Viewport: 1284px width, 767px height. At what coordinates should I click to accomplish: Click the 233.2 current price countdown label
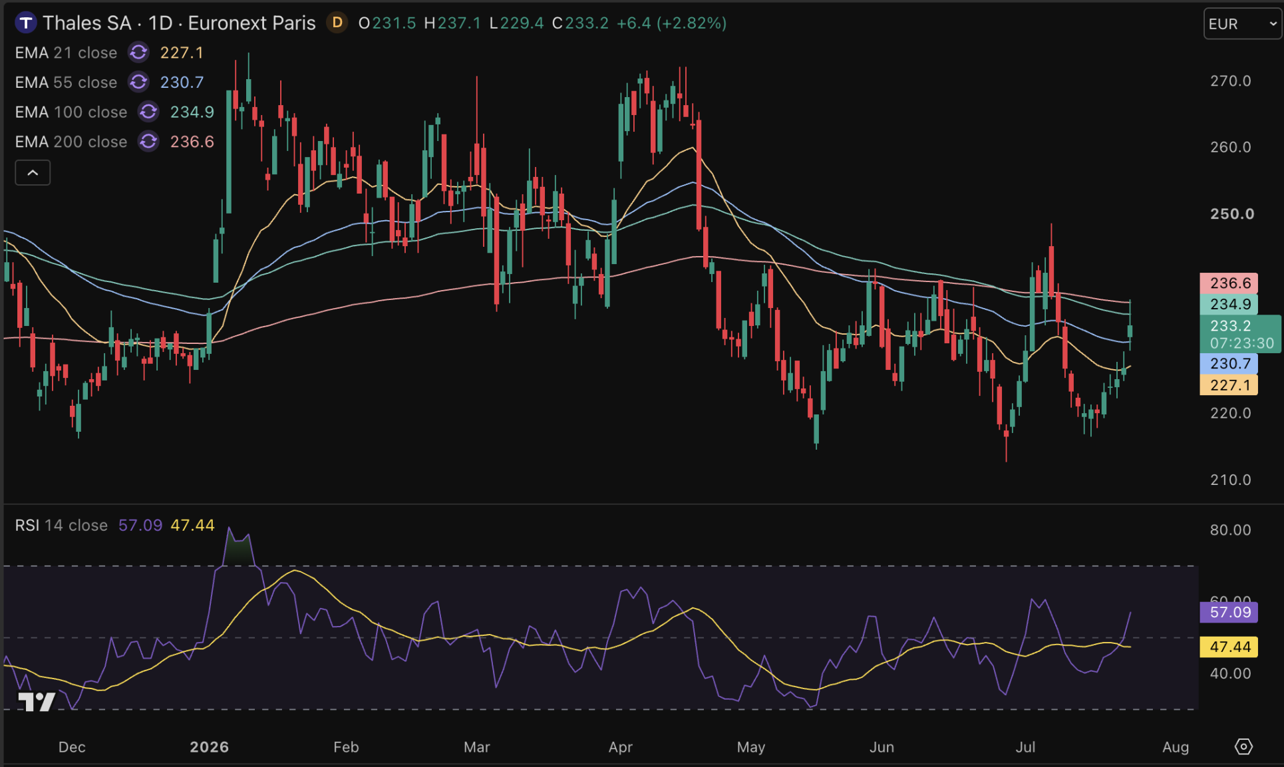(1240, 335)
